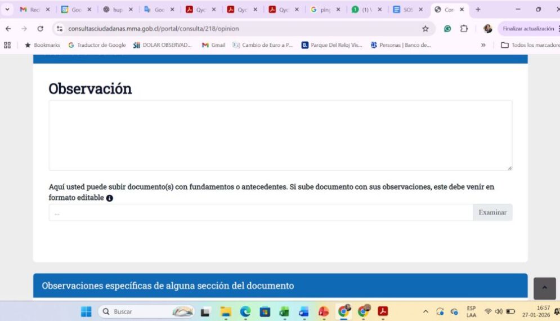Open the Chrome profile avatar

487,29
